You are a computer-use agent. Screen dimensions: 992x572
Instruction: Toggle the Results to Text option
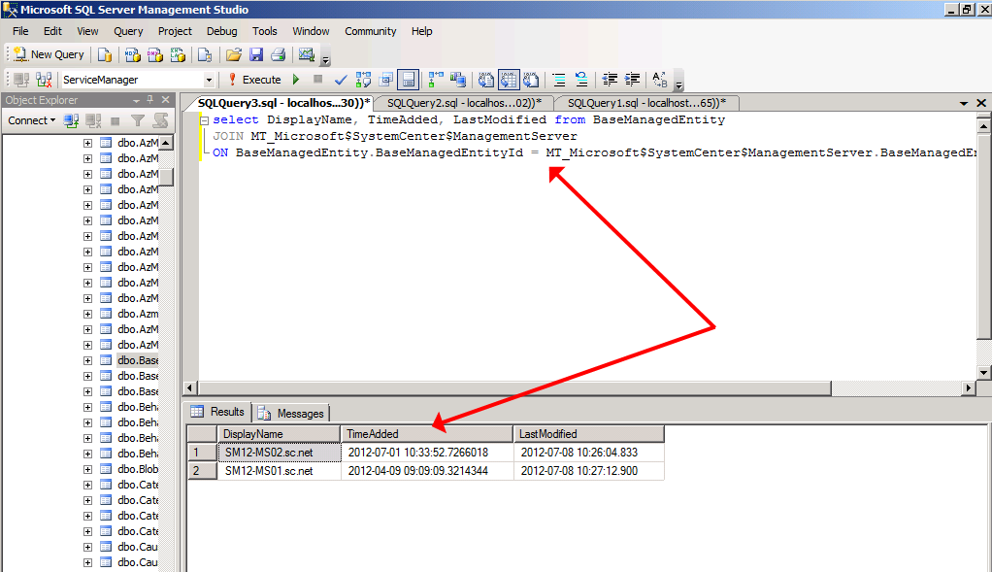pyautogui.click(x=486, y=80)
